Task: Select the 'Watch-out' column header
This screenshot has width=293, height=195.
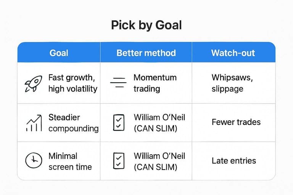Action: (x=233, y=53)
